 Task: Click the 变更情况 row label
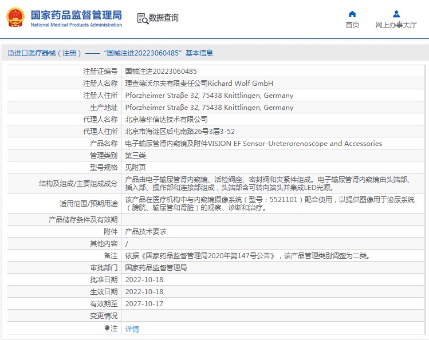pyautogui.click(x=104, y=316)
